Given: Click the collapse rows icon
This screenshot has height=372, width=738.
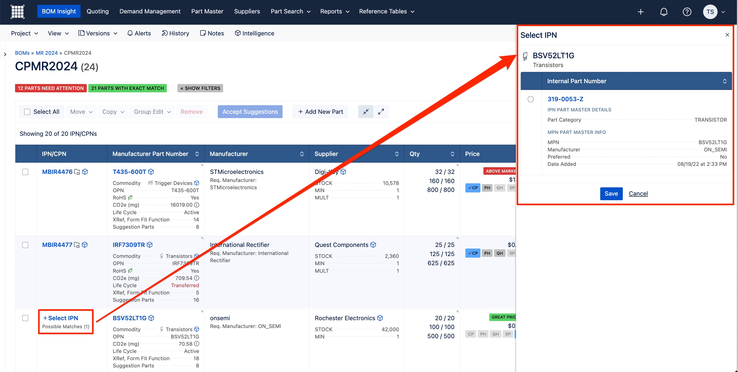Looking at the screenshot, I should point(366,112).
